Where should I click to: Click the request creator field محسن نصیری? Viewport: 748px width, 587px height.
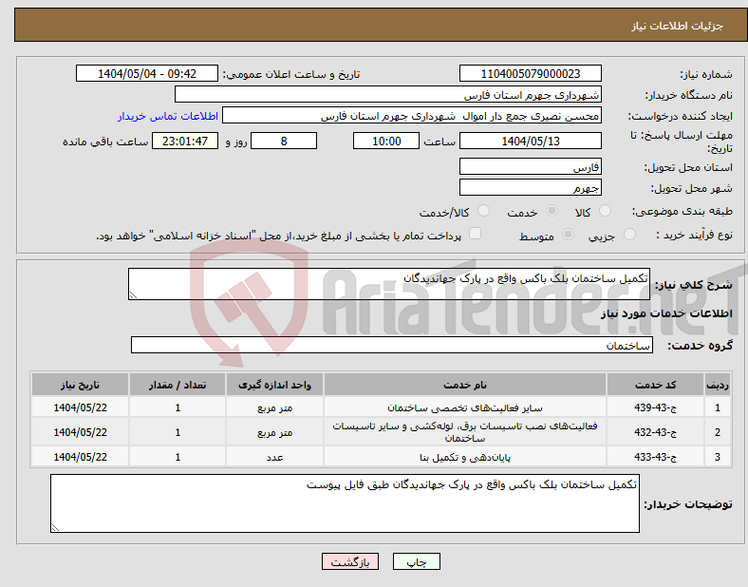412,116
